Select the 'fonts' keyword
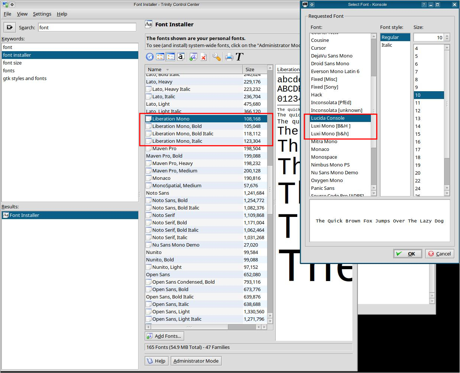Screen dimensions: 460x373 70,70
